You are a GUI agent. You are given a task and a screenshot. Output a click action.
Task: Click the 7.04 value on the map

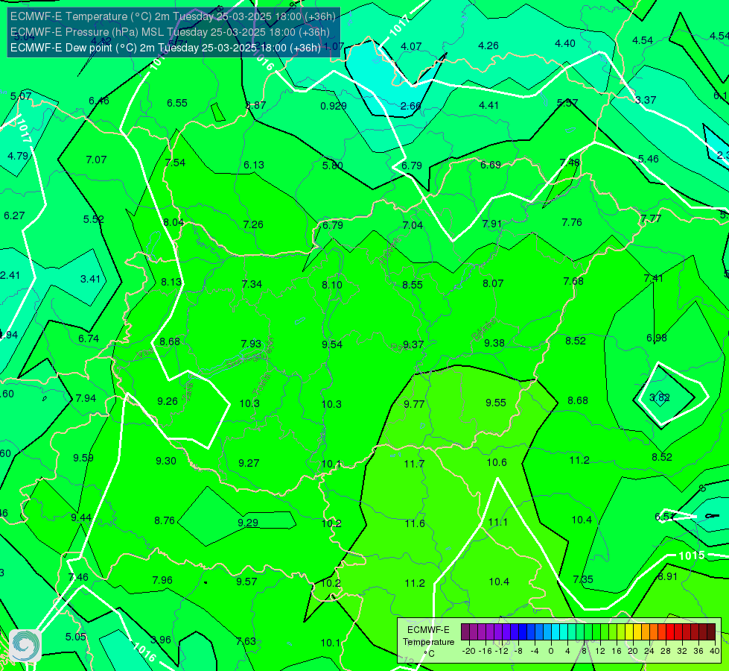click(413, 225)
